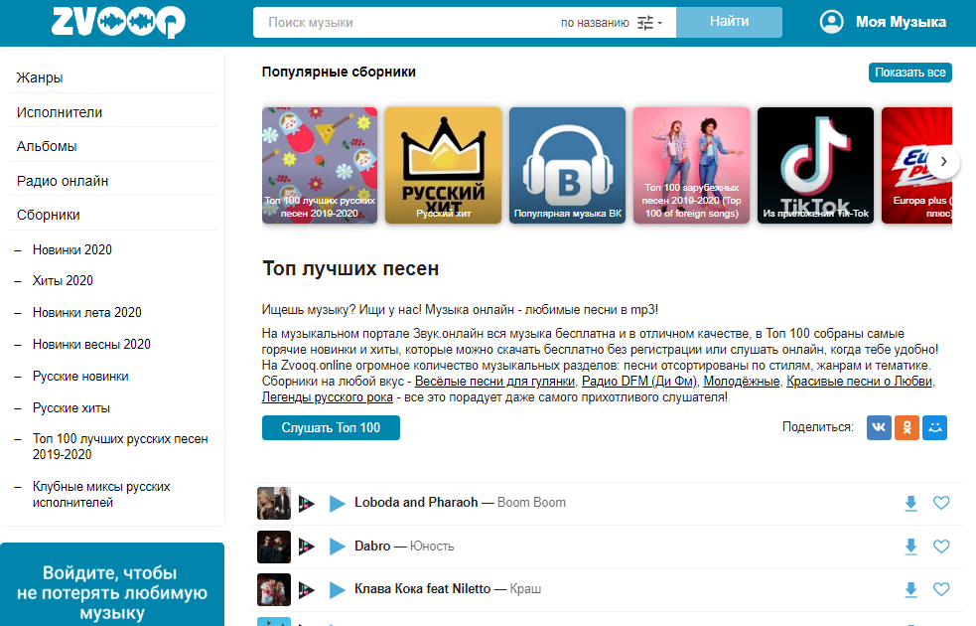Viewport: 976px width, 626px height.
Task: Click Слушать Топ 100 button
Action: 331,428
